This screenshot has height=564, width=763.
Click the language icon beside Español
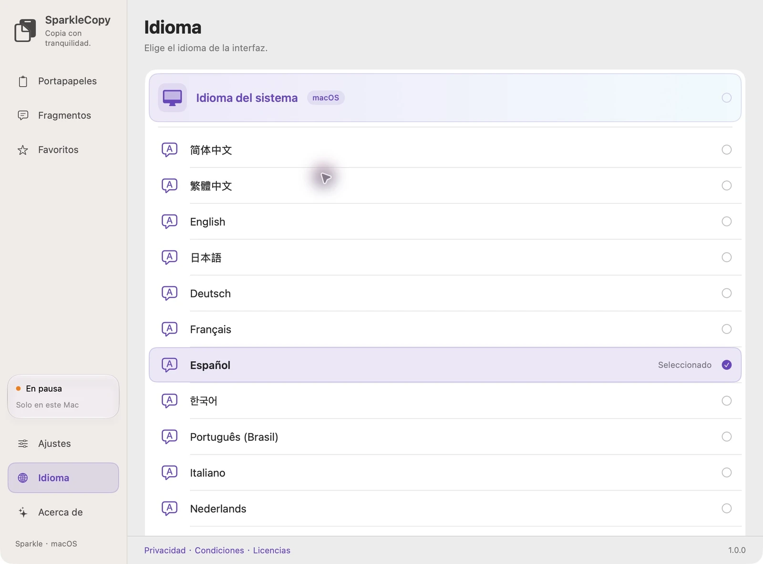(x=170, y=365)
